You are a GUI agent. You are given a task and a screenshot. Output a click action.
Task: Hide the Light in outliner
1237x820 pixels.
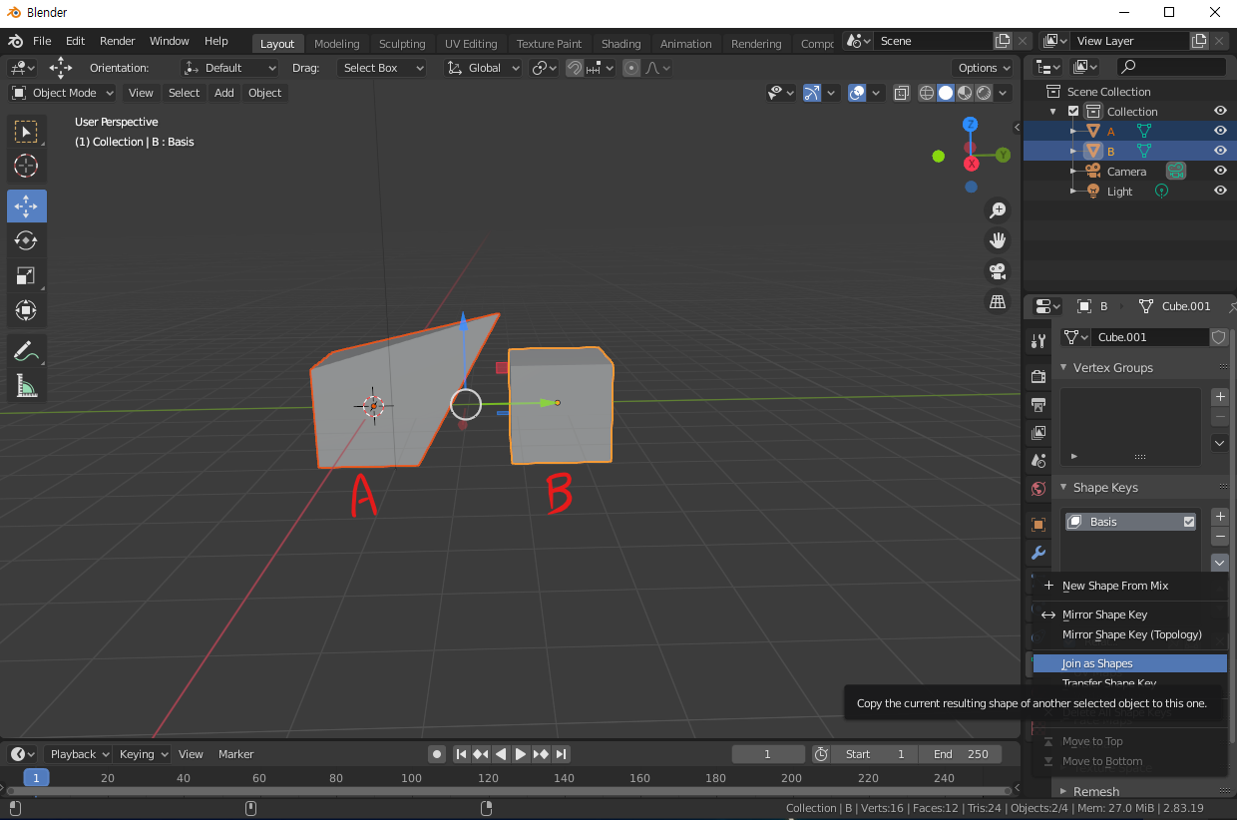[1219, 191]
